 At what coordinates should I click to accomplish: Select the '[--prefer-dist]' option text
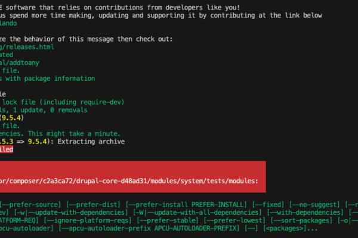point(93,205)
